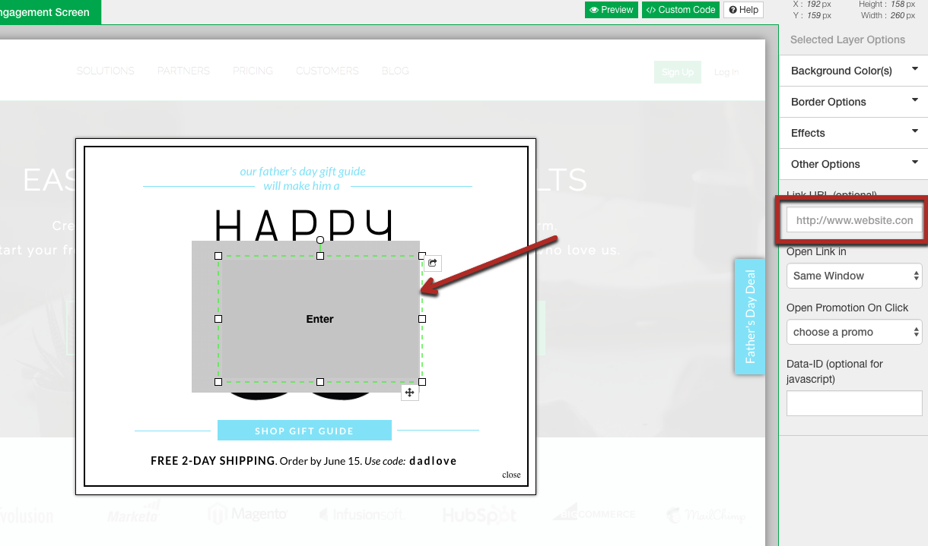Collapse the Other Options section
Screen dimensions: 928x546
[x=853, y=164]
